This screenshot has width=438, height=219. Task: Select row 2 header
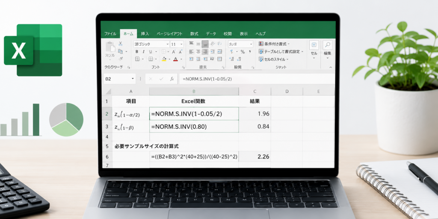(107, 114)
